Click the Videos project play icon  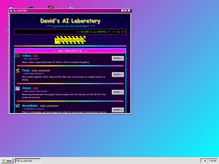click(x=17, y=56)
